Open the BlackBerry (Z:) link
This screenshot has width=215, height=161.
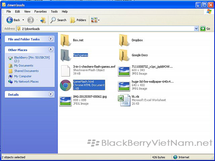32,59
